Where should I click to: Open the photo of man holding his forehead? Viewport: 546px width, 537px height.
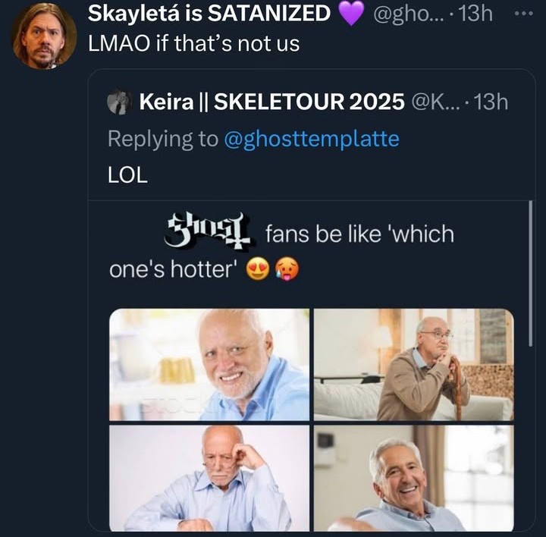coord(209,478)
